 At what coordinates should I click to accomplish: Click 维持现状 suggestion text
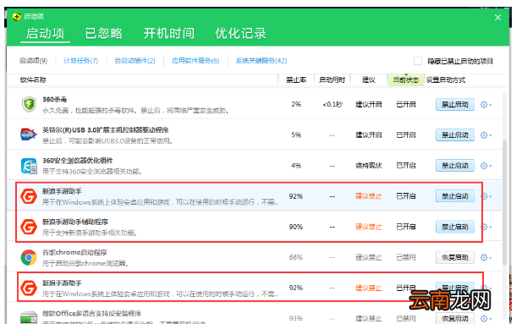(x=369, y=166)
